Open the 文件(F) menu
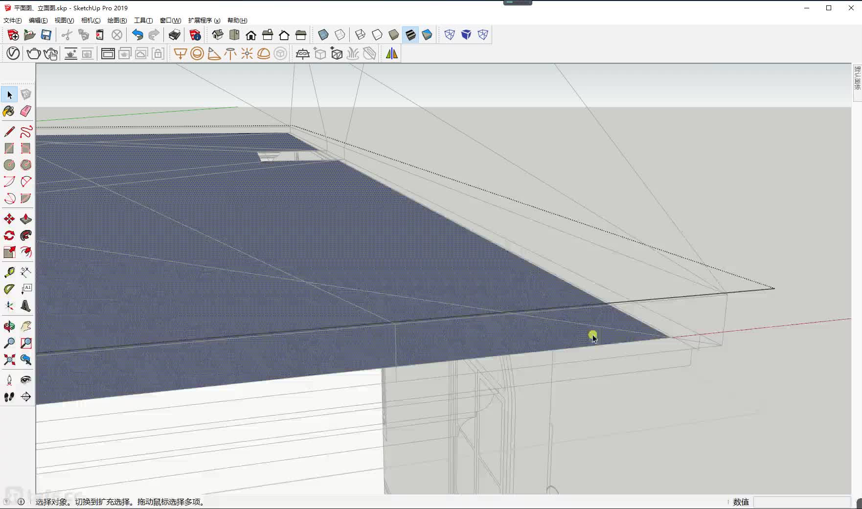 [x=12, y=21]
